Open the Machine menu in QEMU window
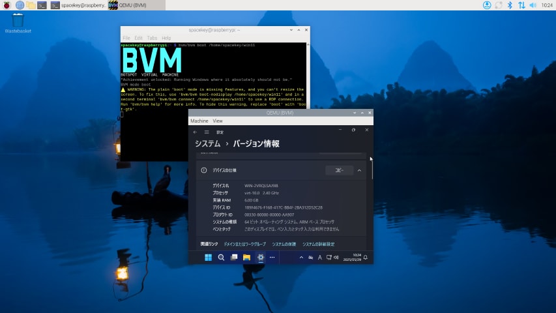 [199, 121]
